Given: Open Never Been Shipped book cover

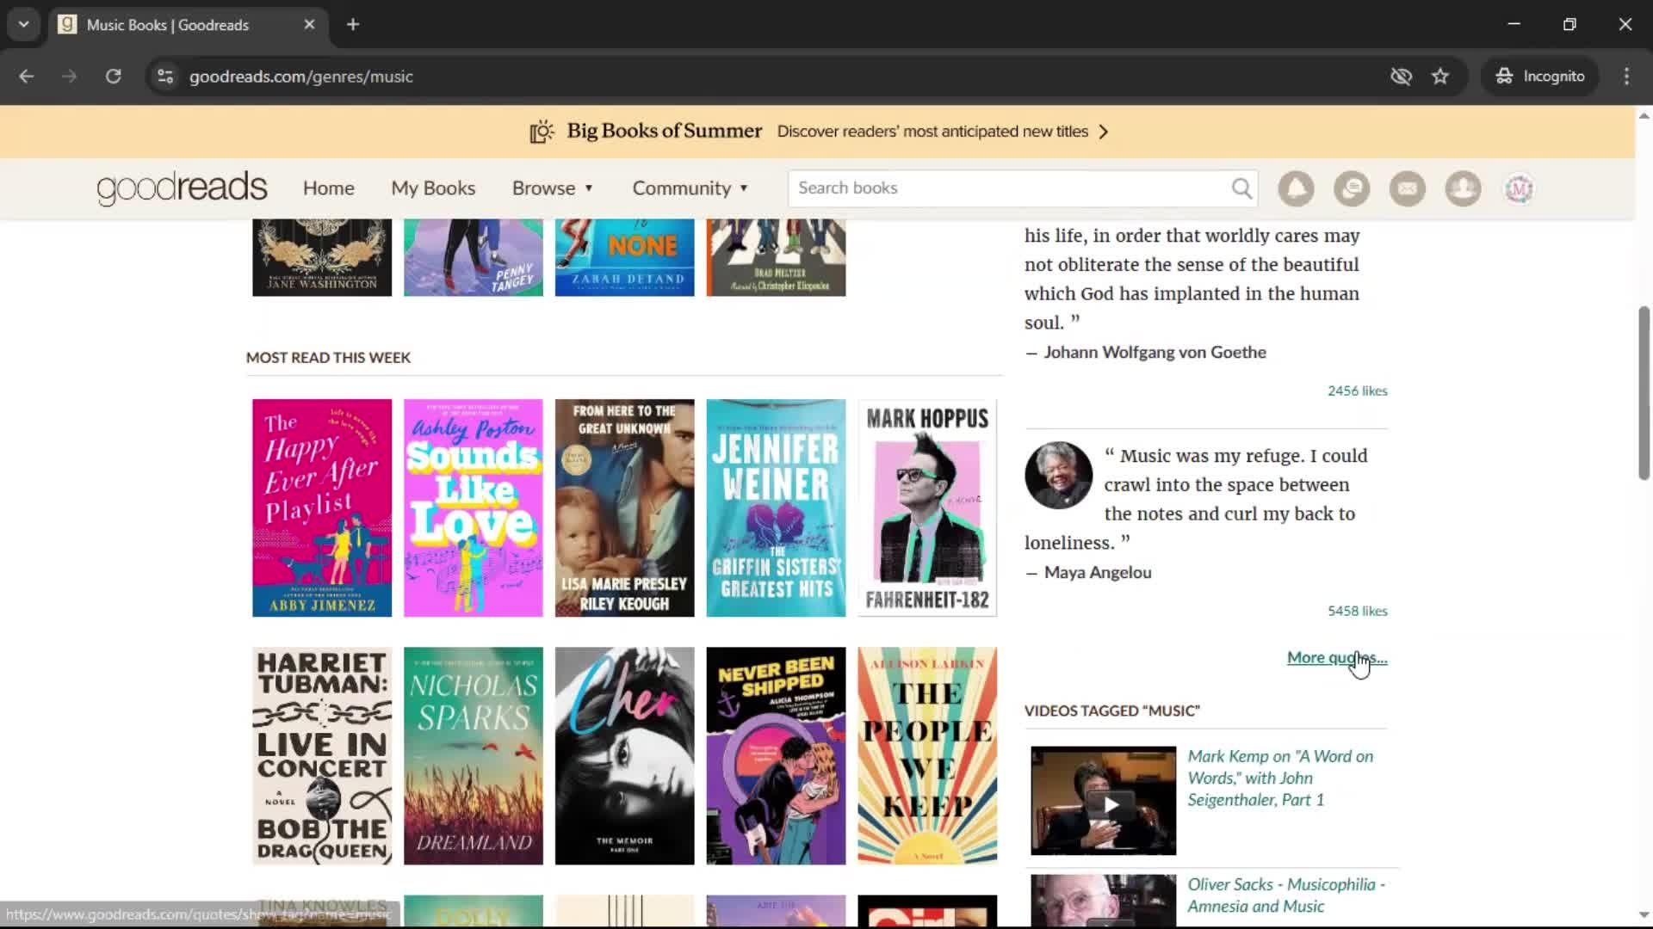Looking at the screenshot, I should (x=776, y=756).
